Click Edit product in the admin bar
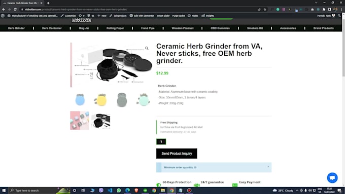345x194 pixels. (118, 16)
